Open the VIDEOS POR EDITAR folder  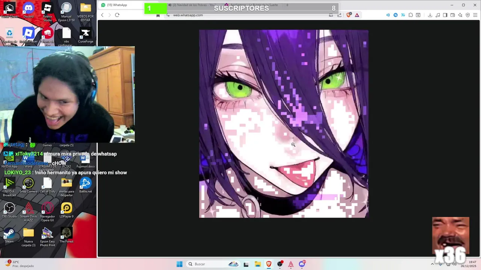(85, 12)
